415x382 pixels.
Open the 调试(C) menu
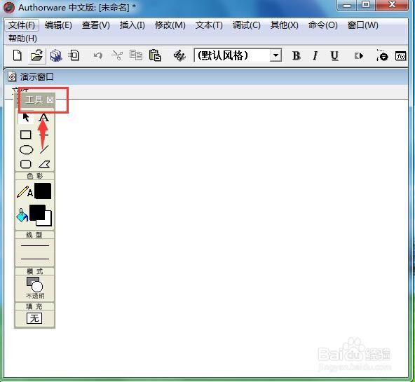pyautogui.click(x=247, y=25)
